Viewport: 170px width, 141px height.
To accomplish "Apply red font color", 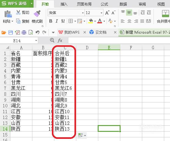I will click(99, 21).
